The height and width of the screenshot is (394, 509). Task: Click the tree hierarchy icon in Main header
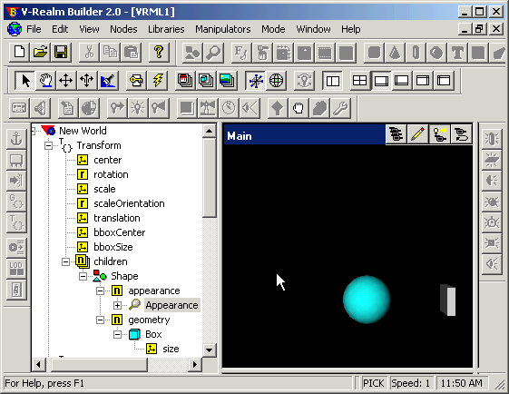pyautogui.click(x=396, y=133)
